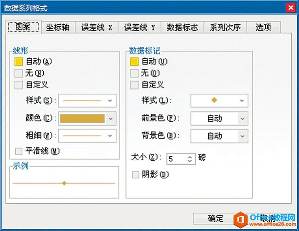299x231 pixels.
Task: Select 自动(A) under 线形
Action: (18, 62)
